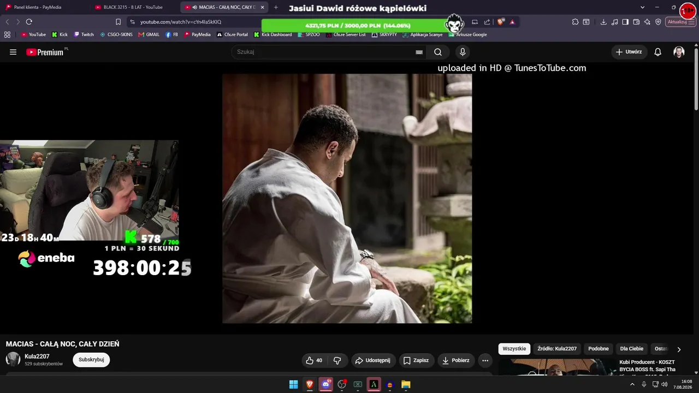Open the Arkusze Google bookmark

[467, 34]
